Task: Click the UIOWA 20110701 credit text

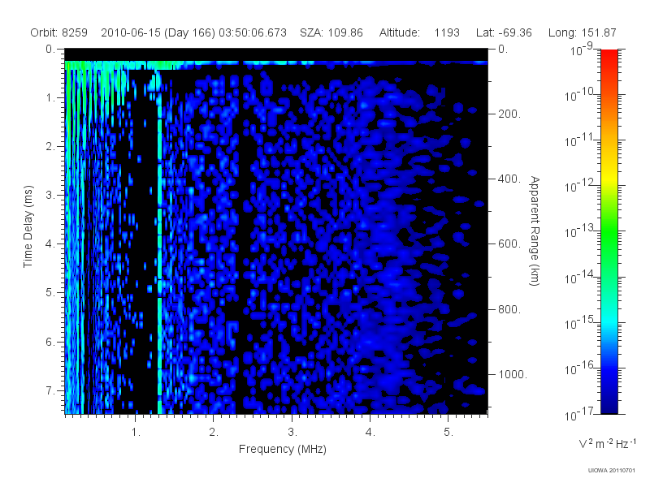Action: point(612,471)
